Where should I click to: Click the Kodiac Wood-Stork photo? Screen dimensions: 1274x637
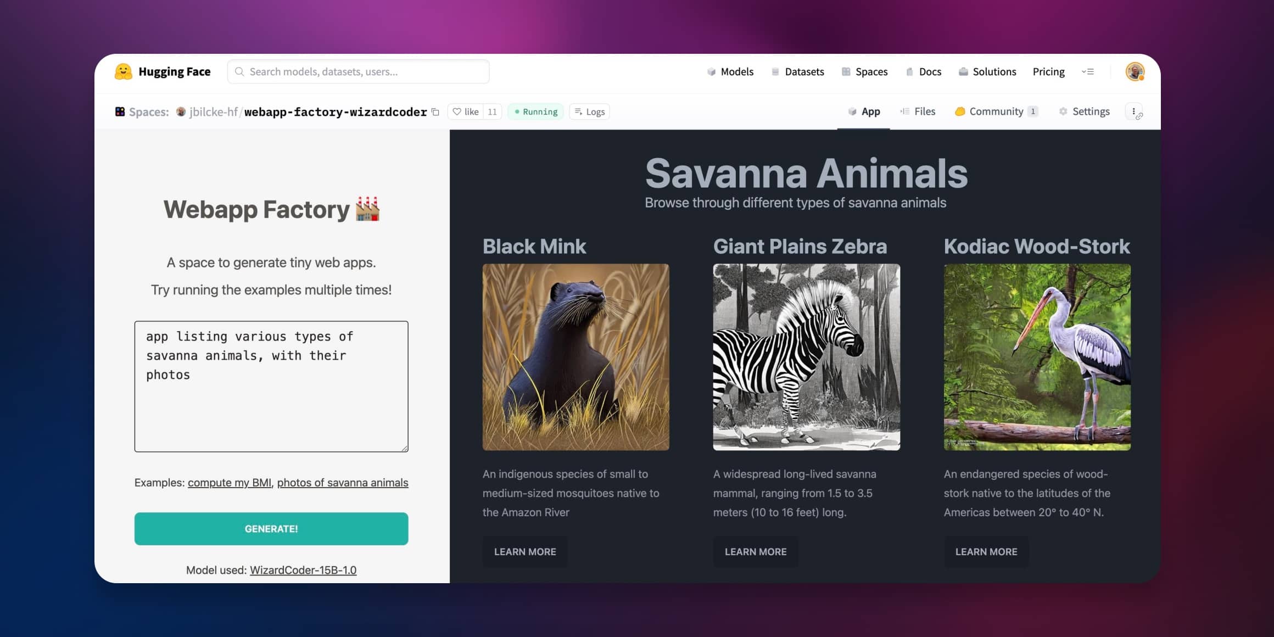click(x=1037, y=357)
